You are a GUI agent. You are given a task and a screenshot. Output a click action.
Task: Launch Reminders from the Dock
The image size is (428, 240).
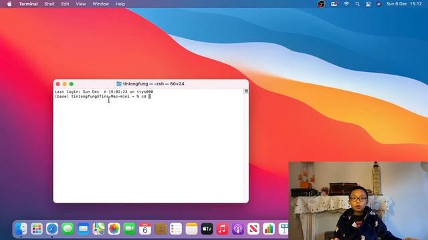click(x=176, y=229)
